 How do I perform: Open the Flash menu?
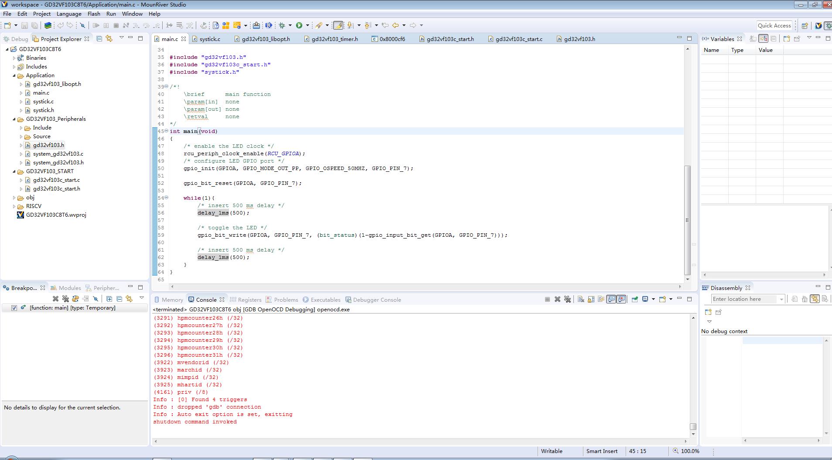[x=94, y=14]
